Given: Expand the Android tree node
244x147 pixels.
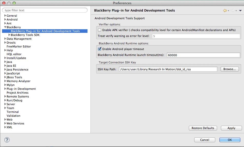Looking at the screenshot, I should click(x=5, y=19).
